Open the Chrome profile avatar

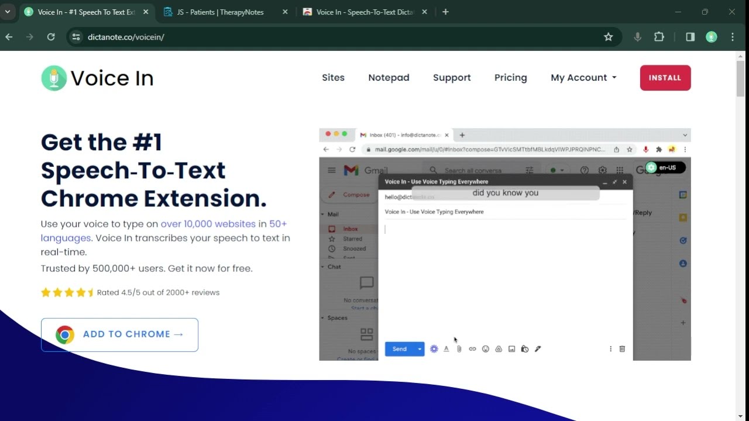pyautogui.click(x=712, y=37)
